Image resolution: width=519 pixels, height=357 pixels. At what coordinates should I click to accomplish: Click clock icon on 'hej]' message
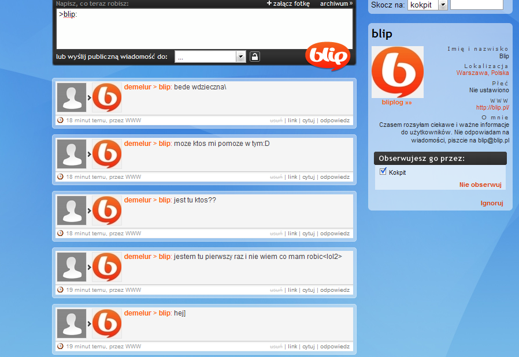pos(60,346)
